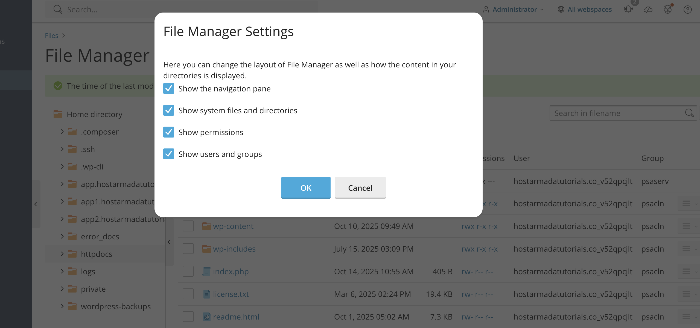The height and width of the screenshot is (328, 700).
Task: Click the mascot icon with red dot
Action: pos(668,9)
